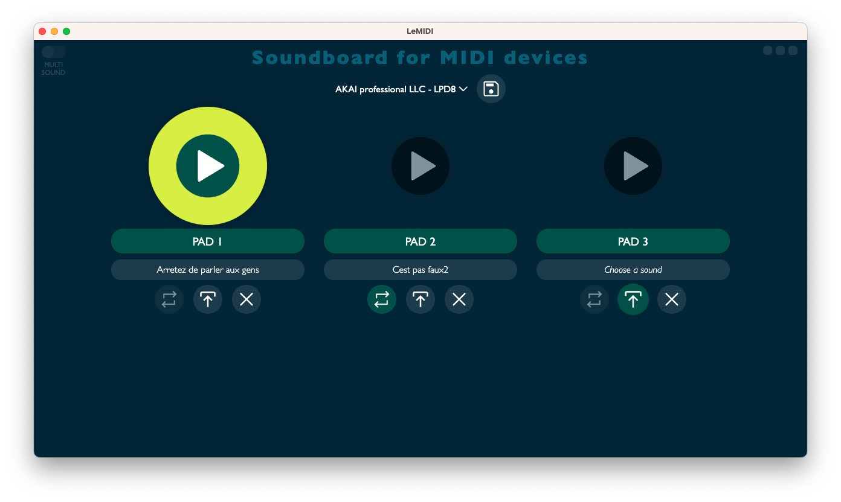841x502 pixels.
Task: Click the highlighted upload icon under PAD 3
Action: 633,299
